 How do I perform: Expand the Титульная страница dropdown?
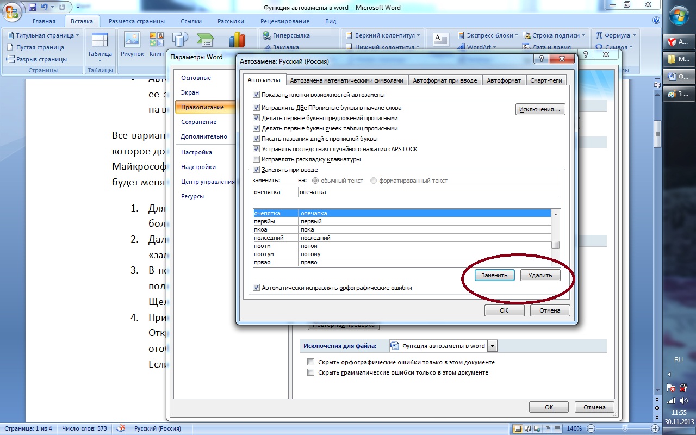(x=77, y=35)
